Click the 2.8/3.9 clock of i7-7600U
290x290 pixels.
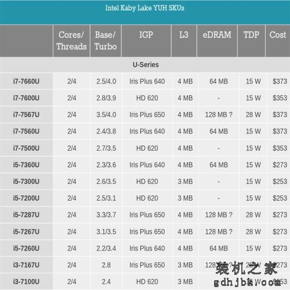point(106,98)
